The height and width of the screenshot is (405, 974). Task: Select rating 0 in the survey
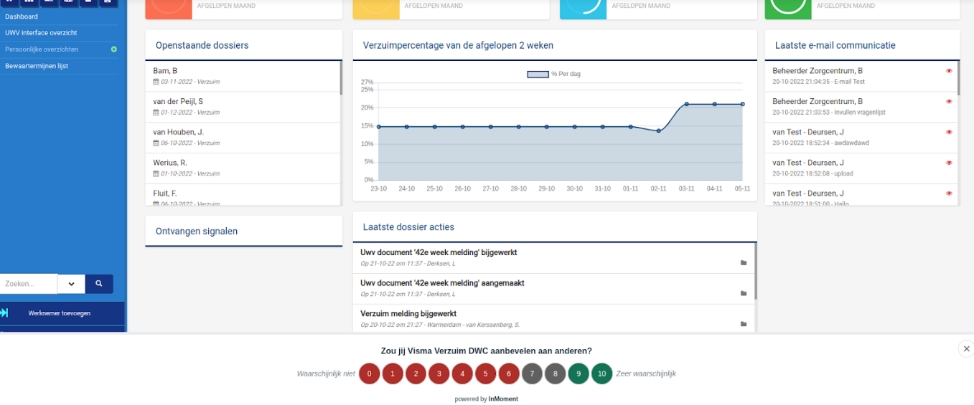(x=369, y=373)
